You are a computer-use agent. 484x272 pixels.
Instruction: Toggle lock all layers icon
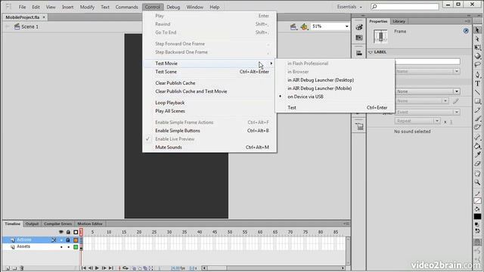click(68, 232)
